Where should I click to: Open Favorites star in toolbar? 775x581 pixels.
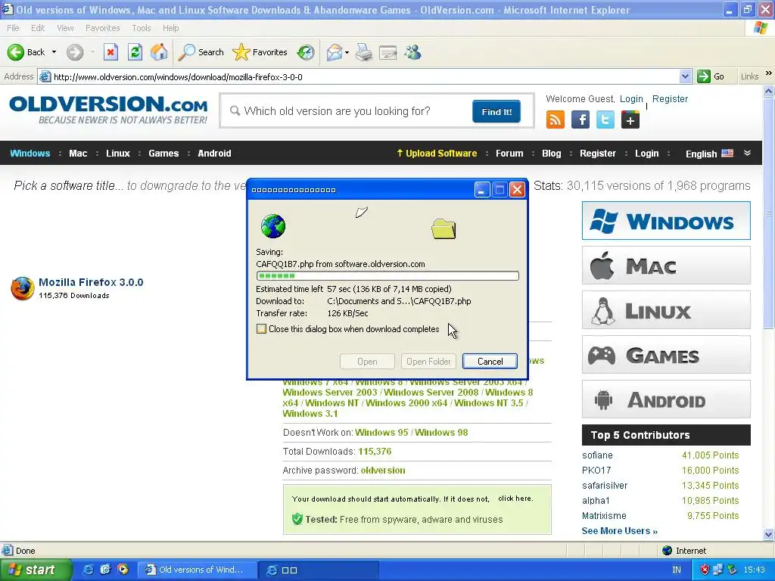tap(241, 52)
